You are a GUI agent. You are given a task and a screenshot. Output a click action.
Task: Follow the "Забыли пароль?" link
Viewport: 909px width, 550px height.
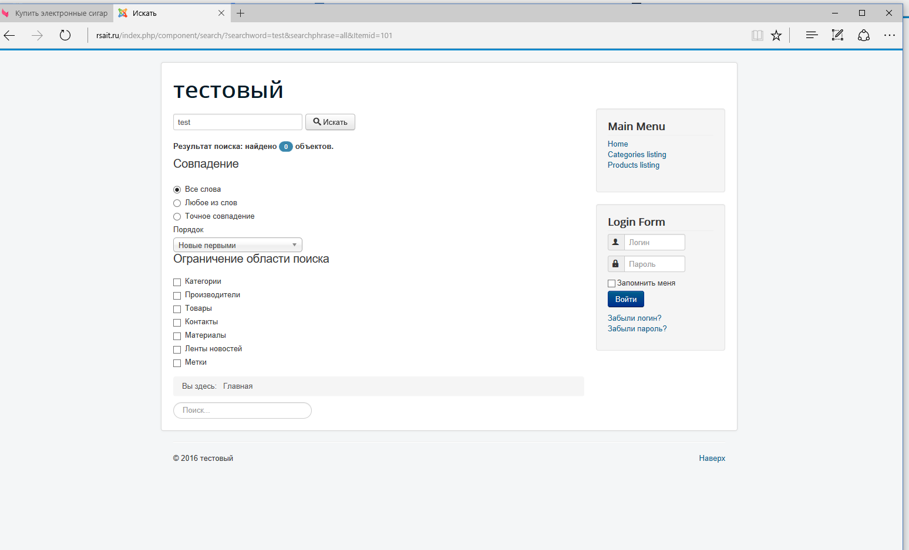[x=637, y=329]
